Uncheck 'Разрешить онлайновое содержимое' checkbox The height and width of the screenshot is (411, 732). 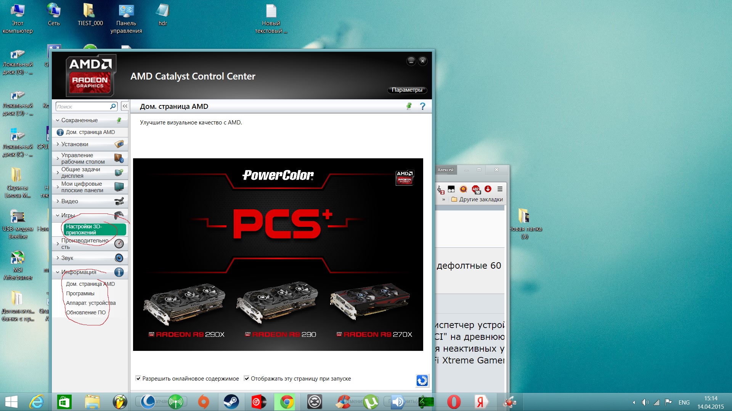pos(138,379)
